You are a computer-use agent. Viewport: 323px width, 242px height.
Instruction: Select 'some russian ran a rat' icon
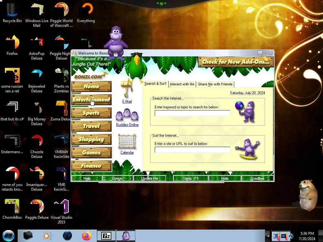pos(12,80)
